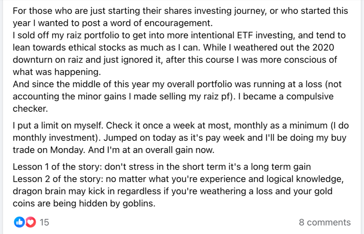Click the sentence starting 'And since the middle'

tap(177, 84)
